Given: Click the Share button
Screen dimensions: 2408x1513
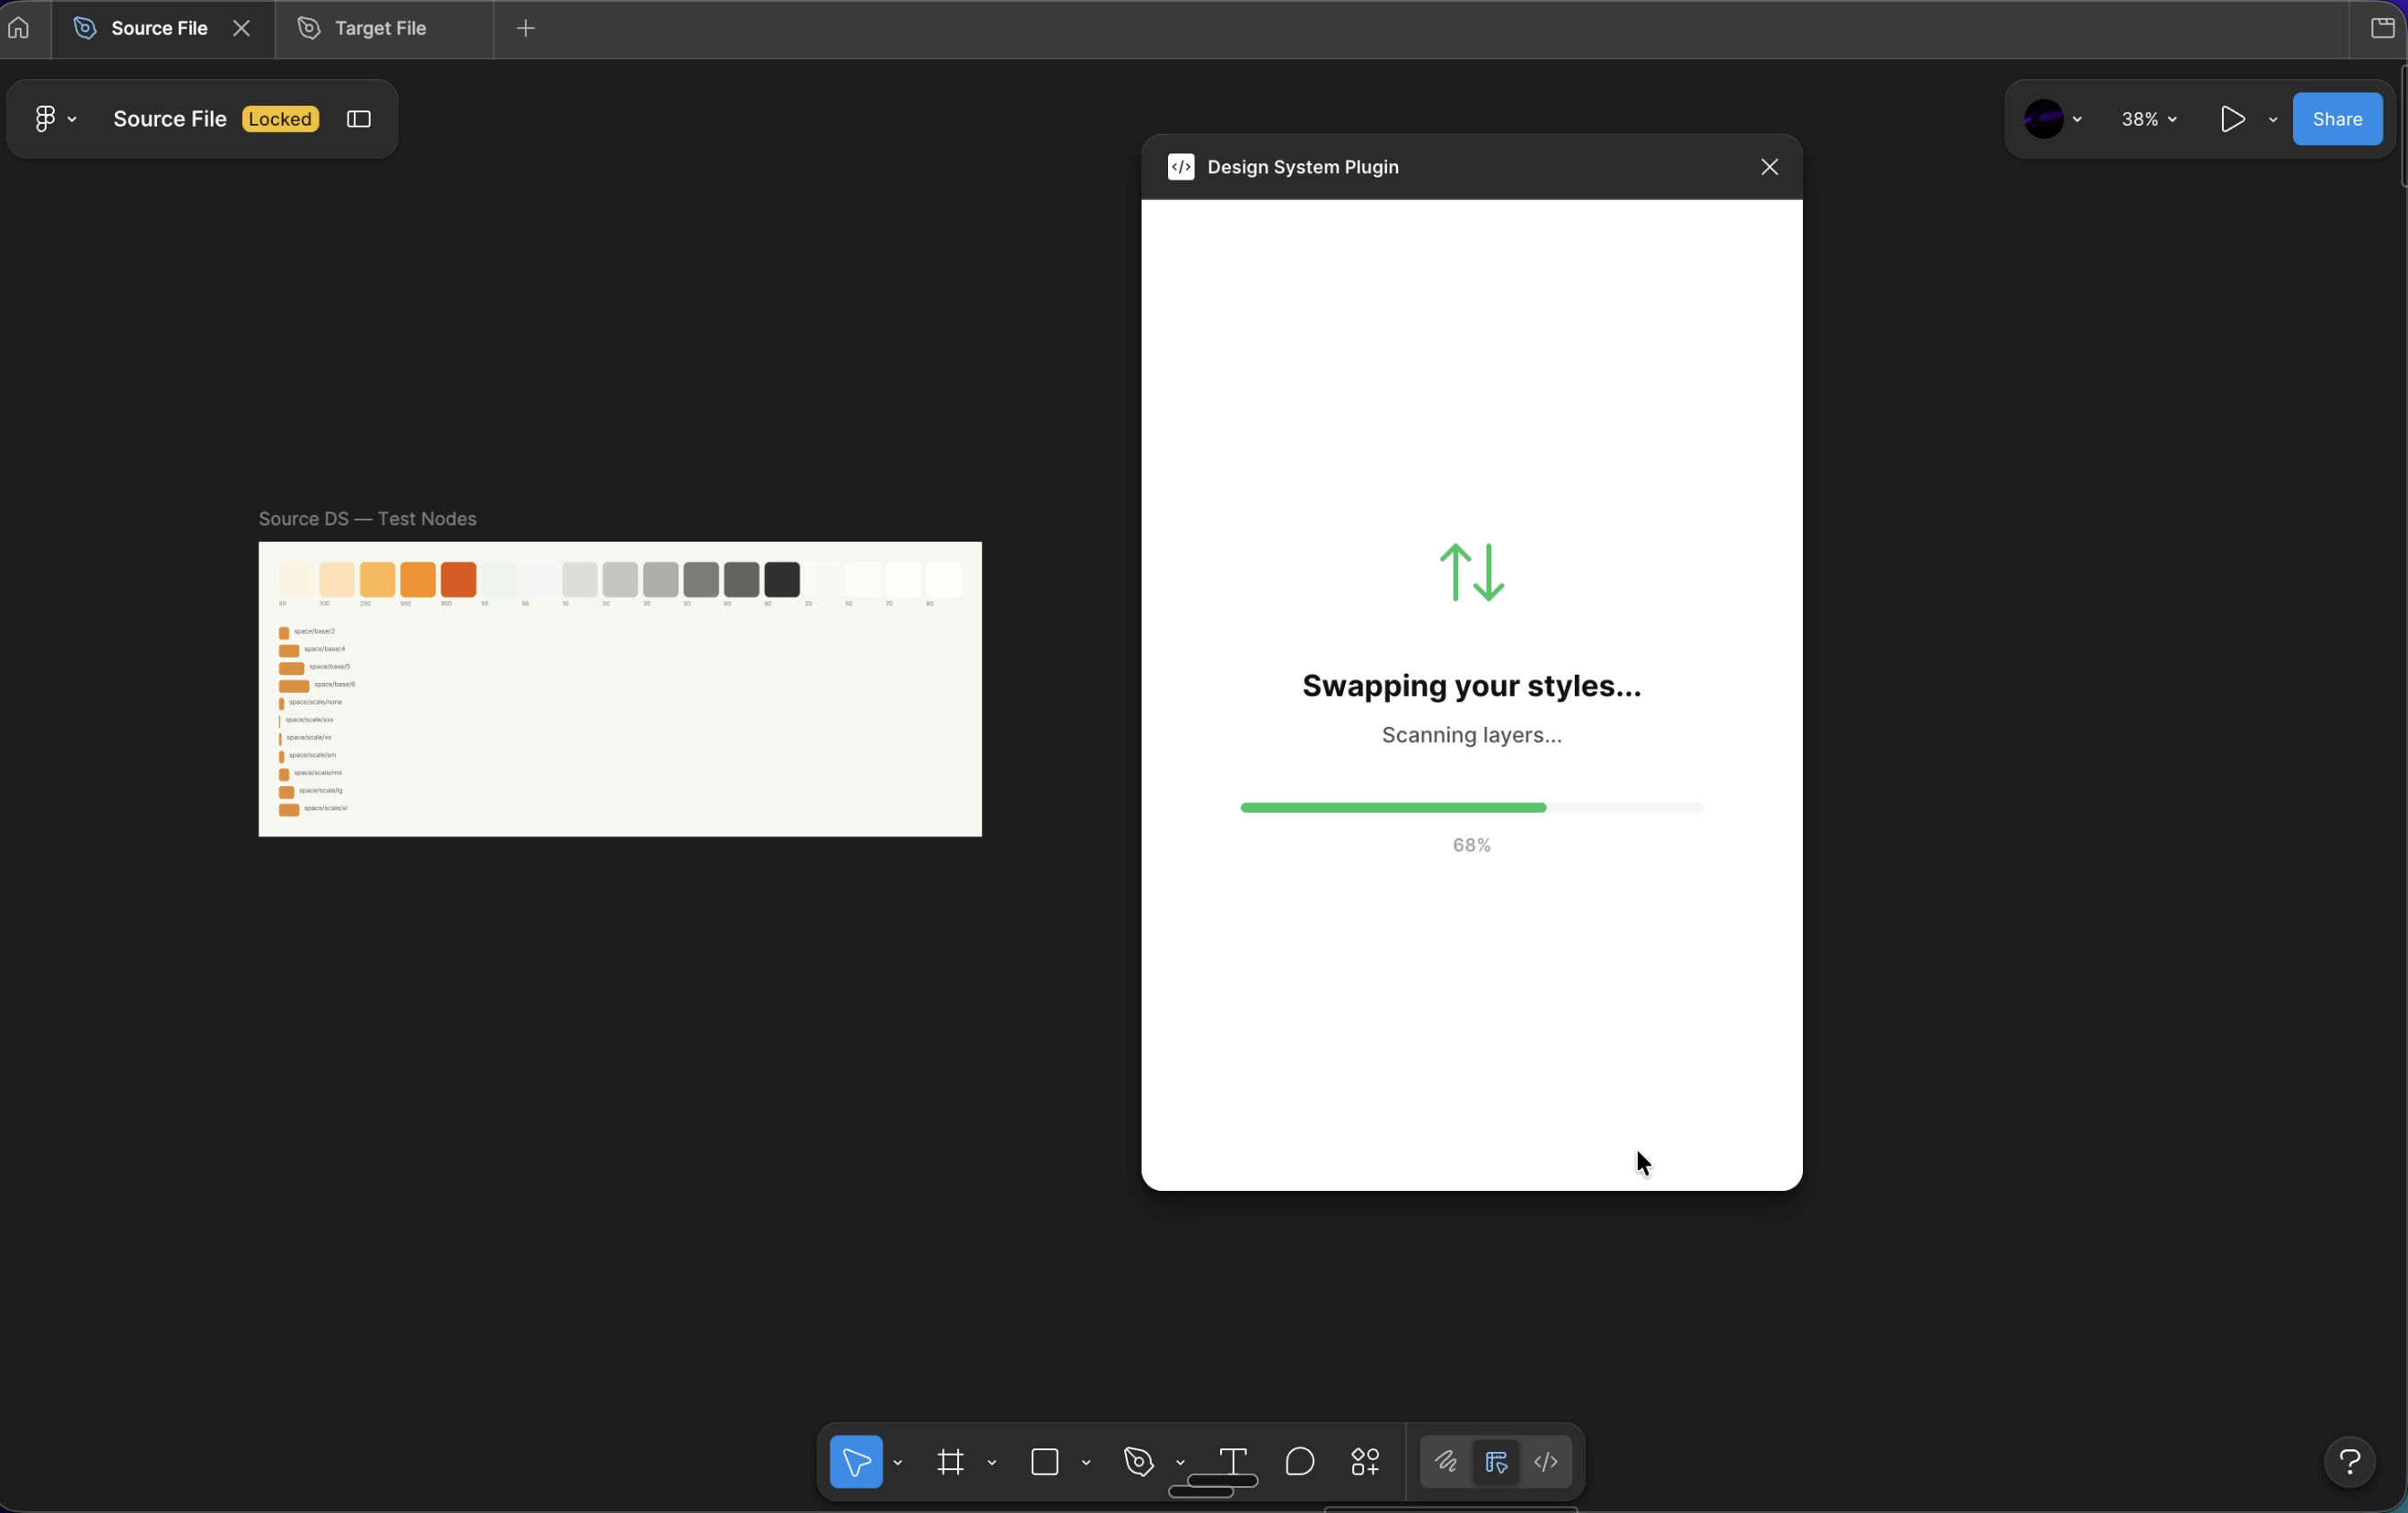Looking at the screenshot, I should [2337, 119].
